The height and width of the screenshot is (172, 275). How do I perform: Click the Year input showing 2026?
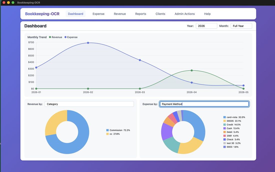206,26
